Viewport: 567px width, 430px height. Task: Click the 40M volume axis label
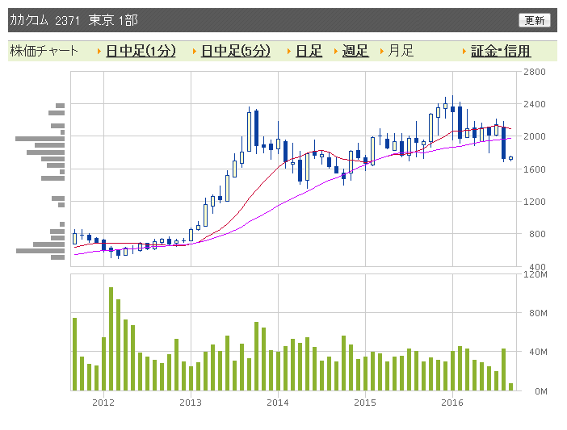pyautogui.click(x=538, y=352)
